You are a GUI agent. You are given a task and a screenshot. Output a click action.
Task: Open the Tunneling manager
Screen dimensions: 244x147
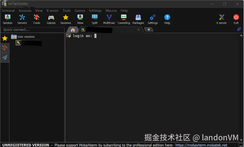(x=124, y=19)
